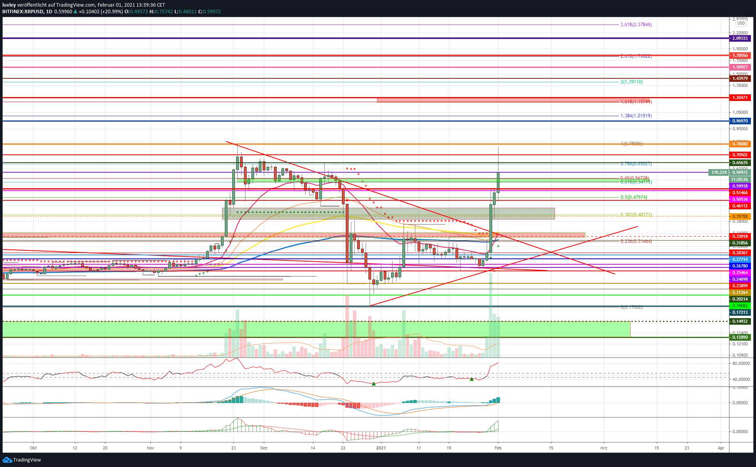Click the BITFINEX:XRPUSD symbol title
The height and width of the screenshot is (467, 756).
pos(23,12)
